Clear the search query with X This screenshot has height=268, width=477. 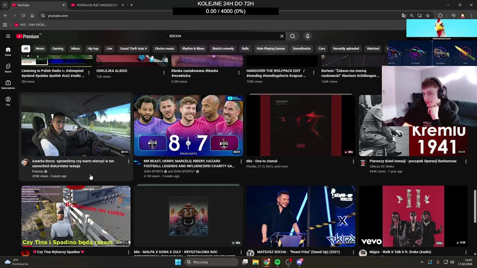tap(282, 36)
